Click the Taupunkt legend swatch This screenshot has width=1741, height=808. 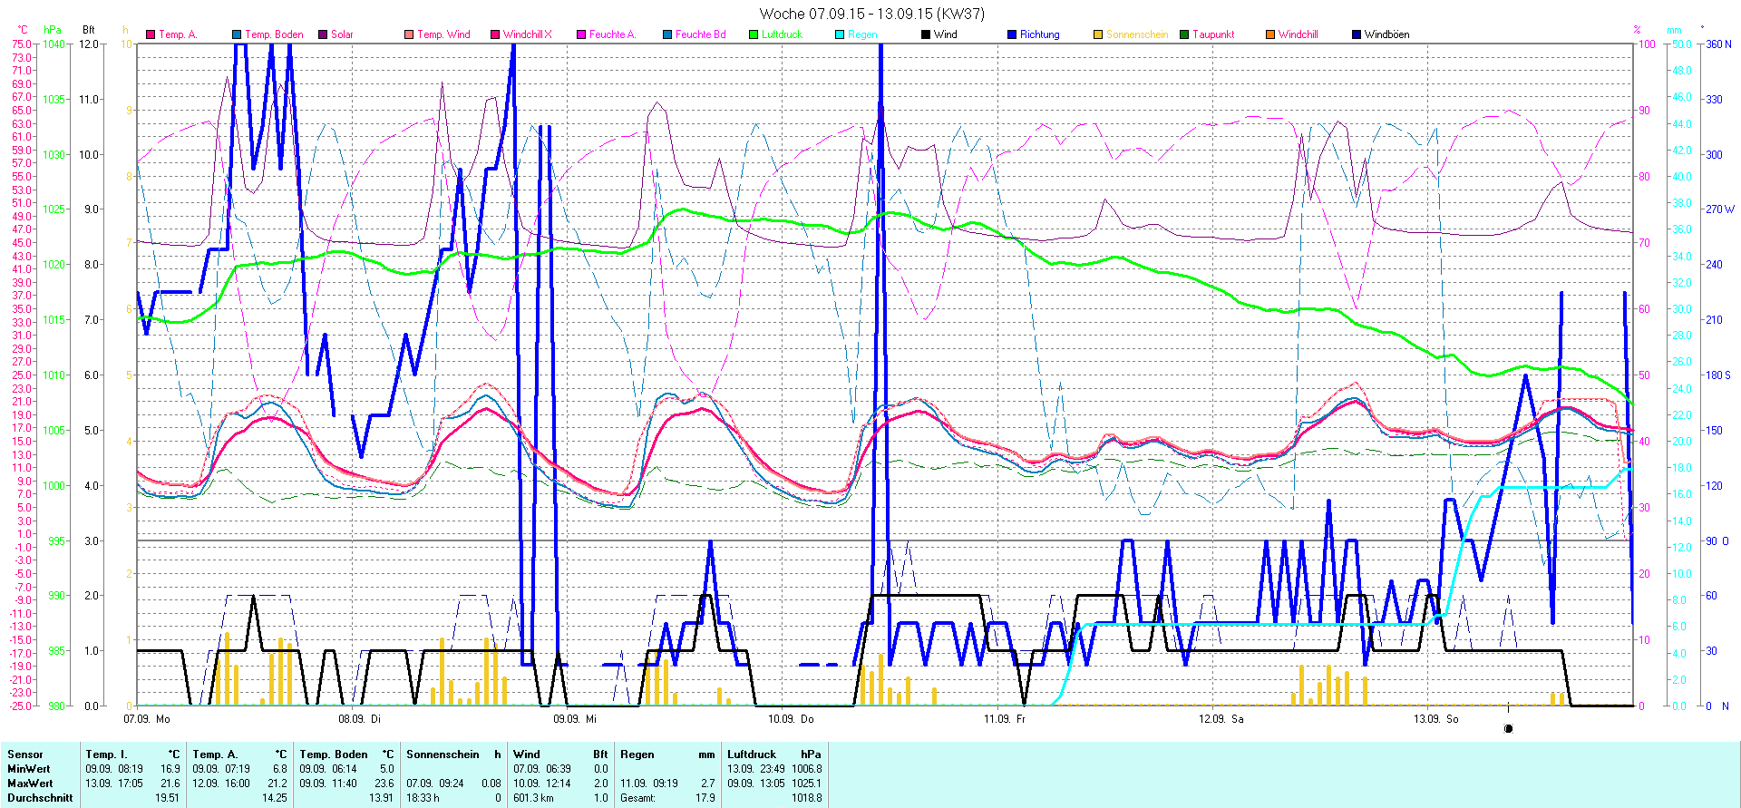(x=1184, y=34)
